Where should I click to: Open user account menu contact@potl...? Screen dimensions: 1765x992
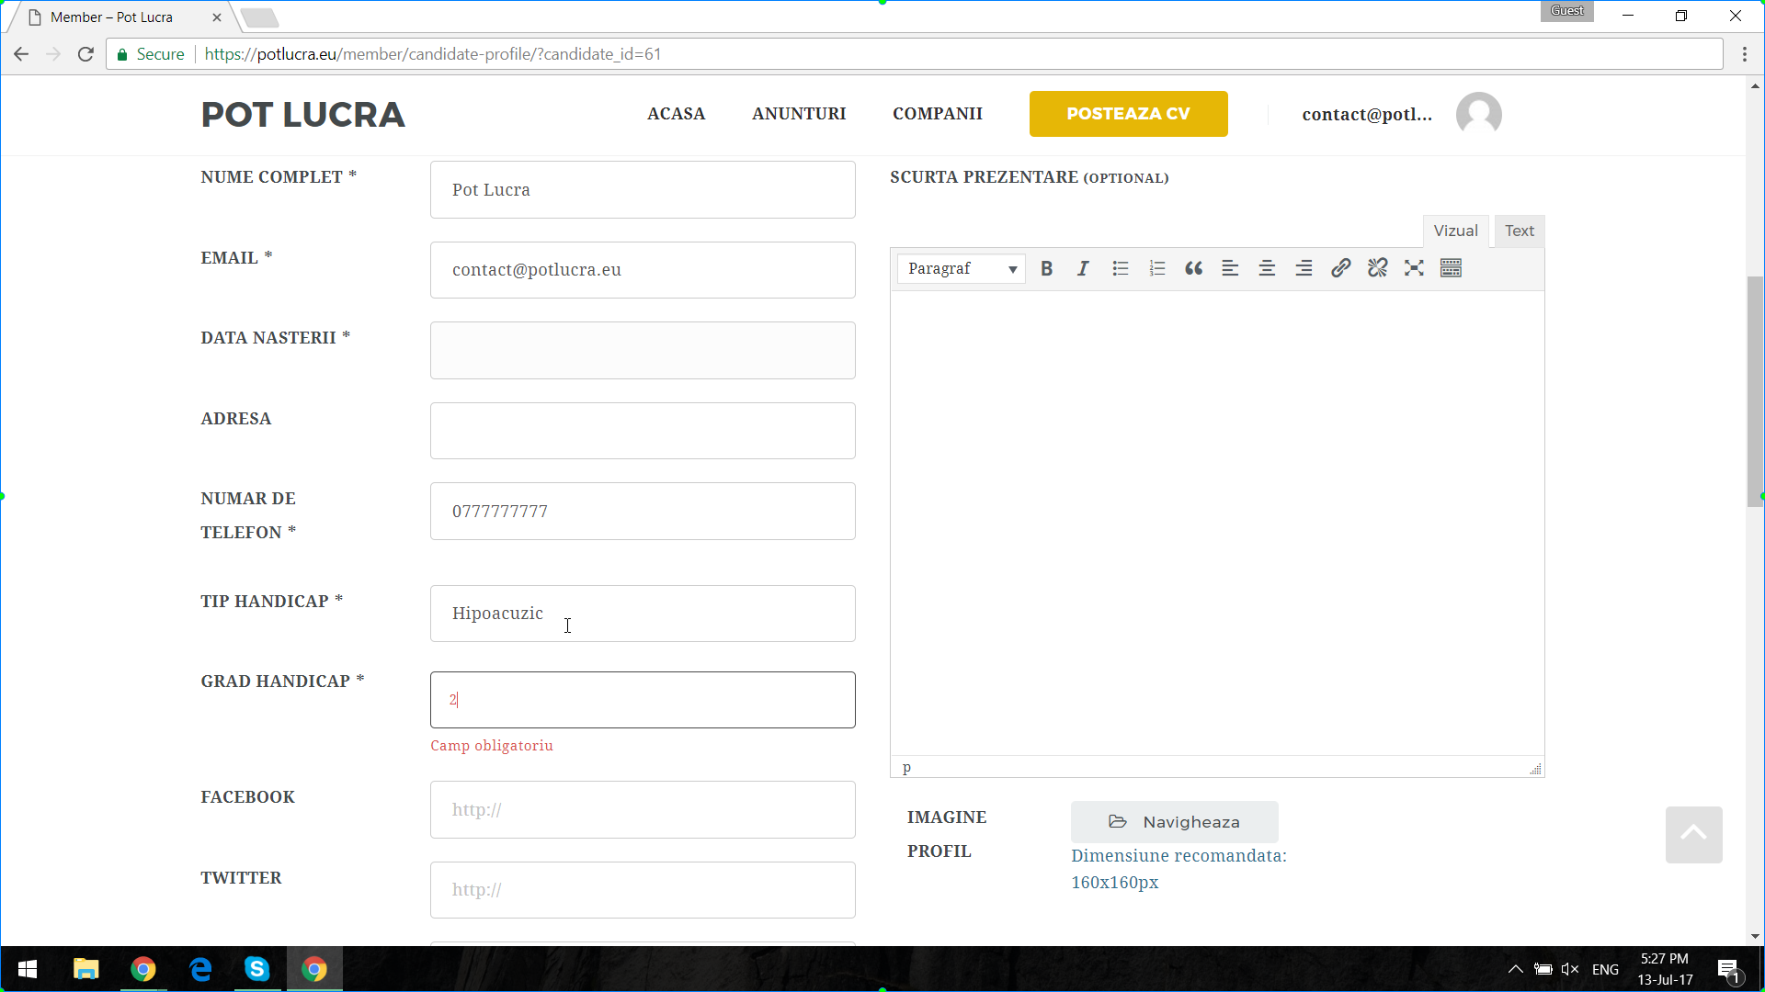(1367, 115)
